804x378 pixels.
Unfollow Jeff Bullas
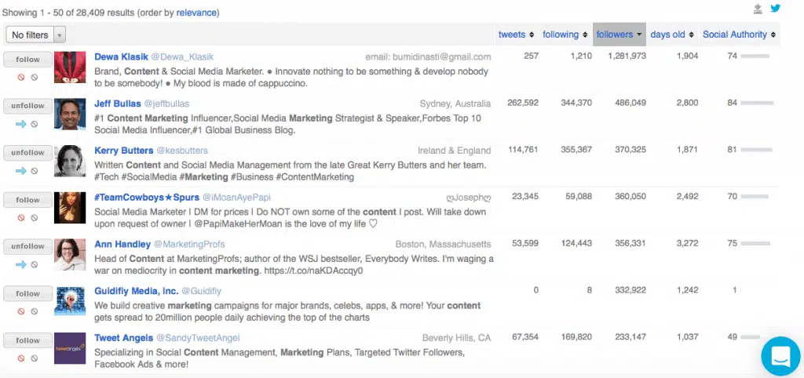(27, 106)
